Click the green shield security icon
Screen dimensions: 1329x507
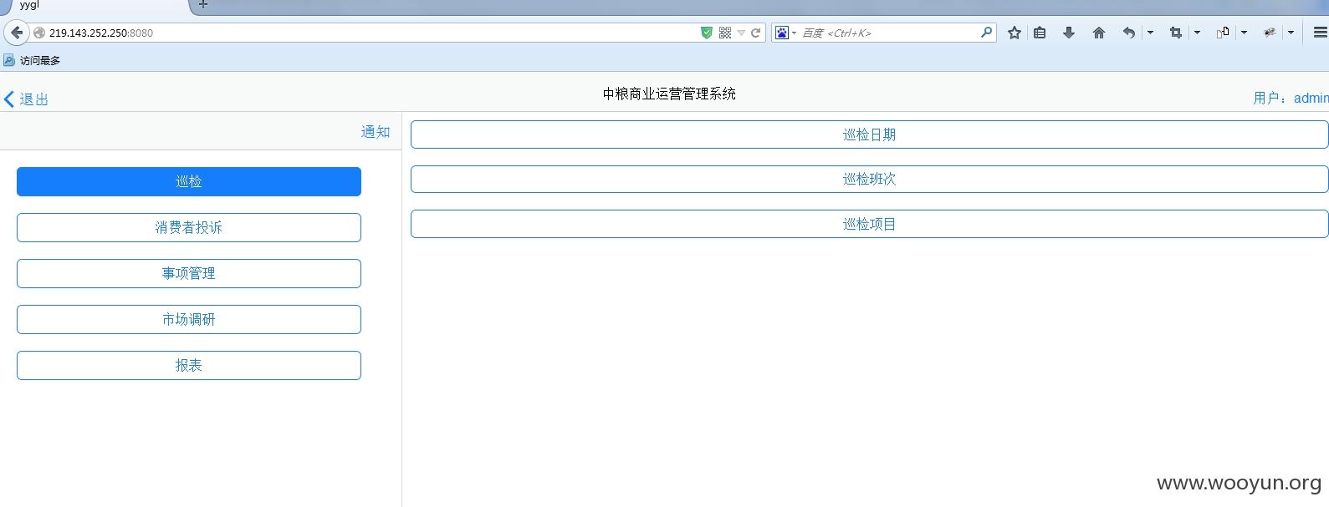(707, 33)
